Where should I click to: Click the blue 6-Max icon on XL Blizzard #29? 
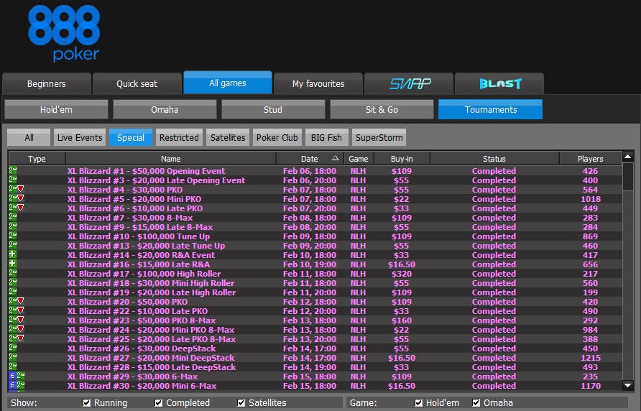coord(12,377)
